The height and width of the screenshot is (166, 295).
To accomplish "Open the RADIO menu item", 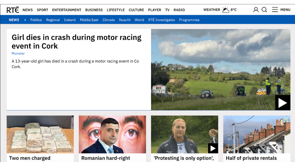I will coord(179,10).
